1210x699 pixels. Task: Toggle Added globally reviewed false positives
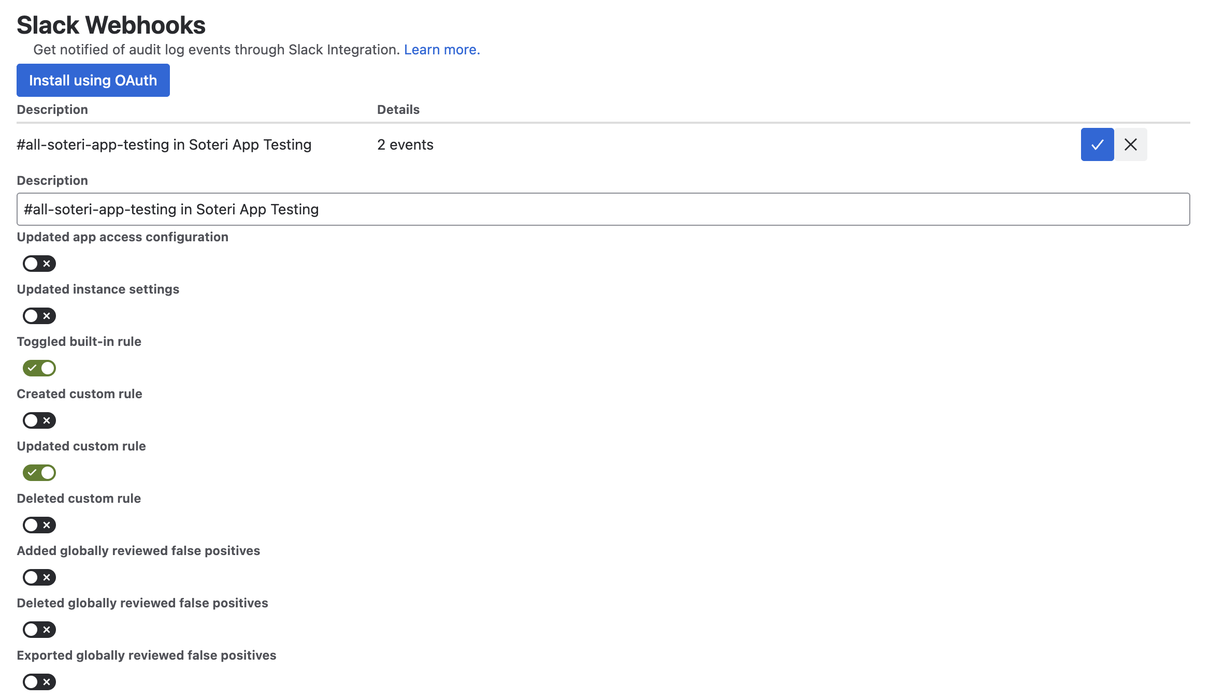[x=39, y=577]
